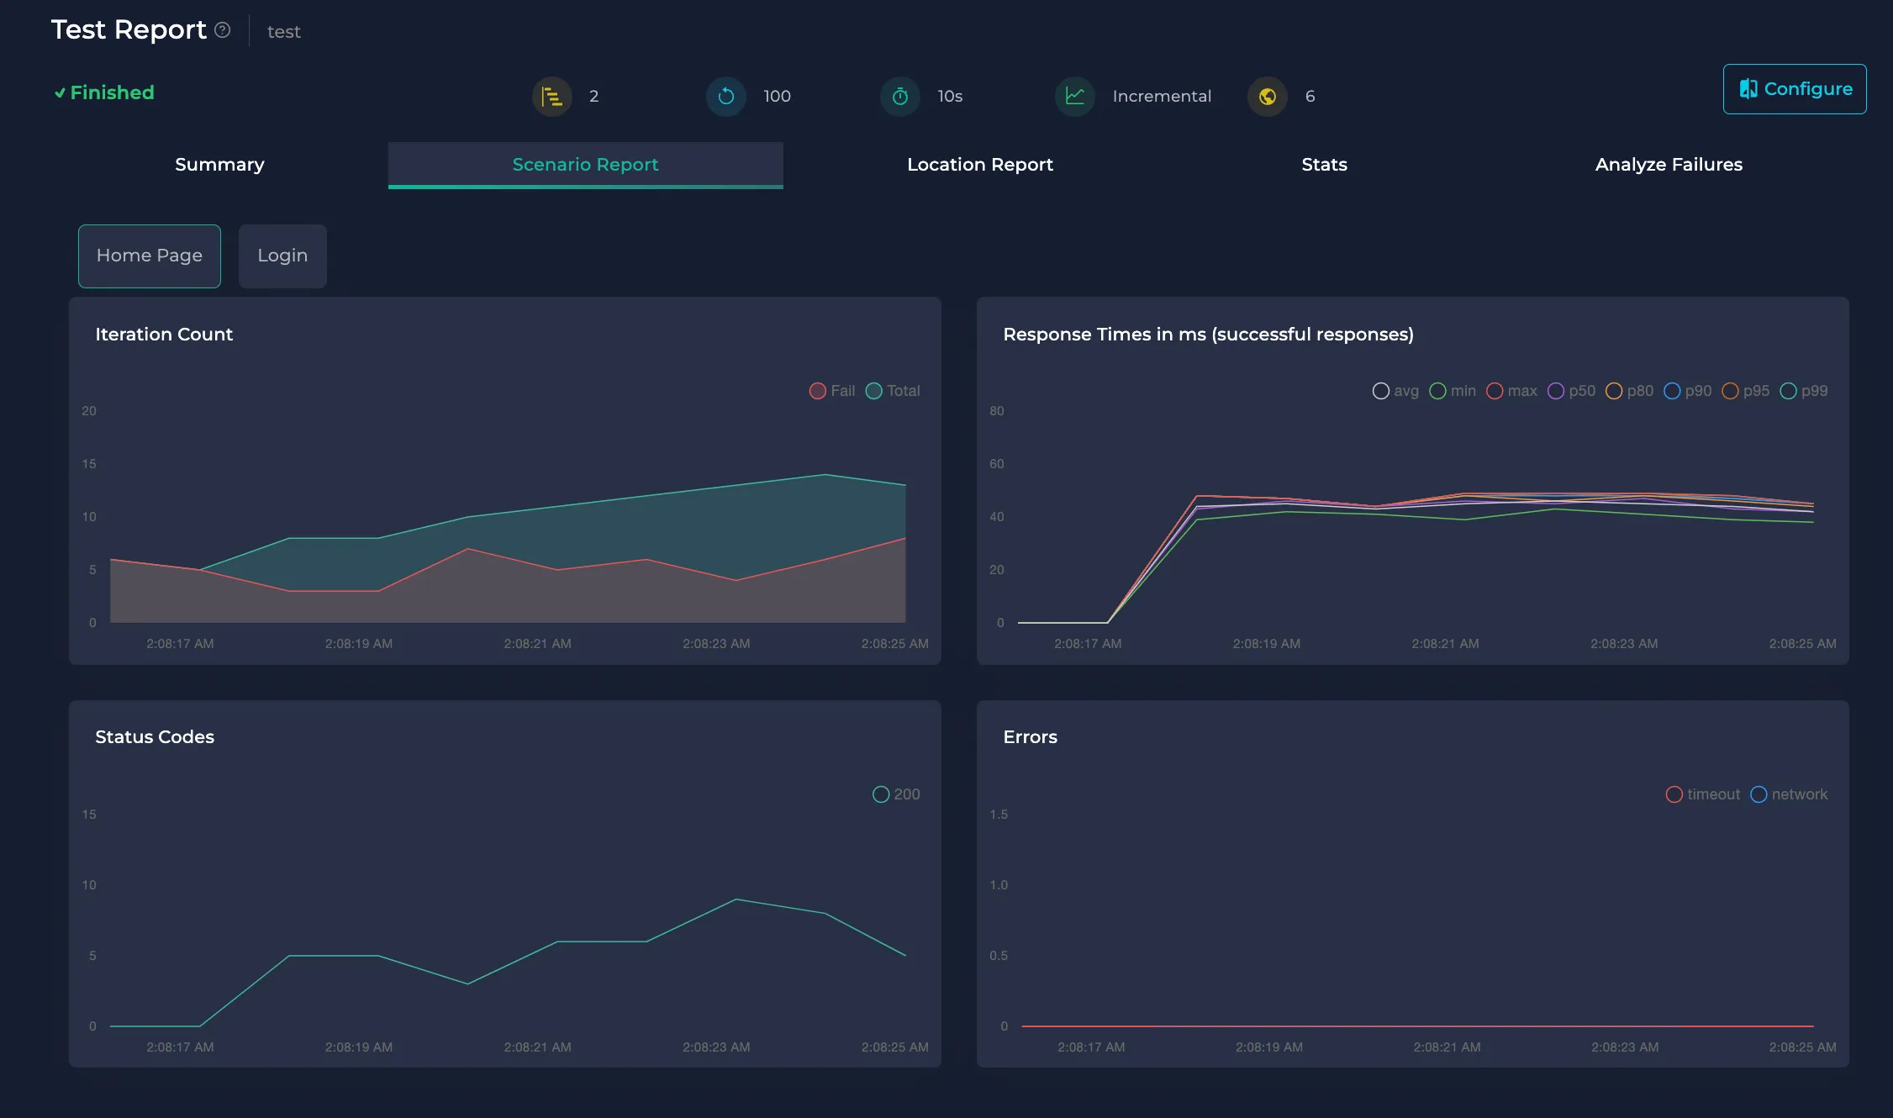Click the help icon beside Test Report
Viewport: 1893px width, 1118px height.
pos(223,30)
